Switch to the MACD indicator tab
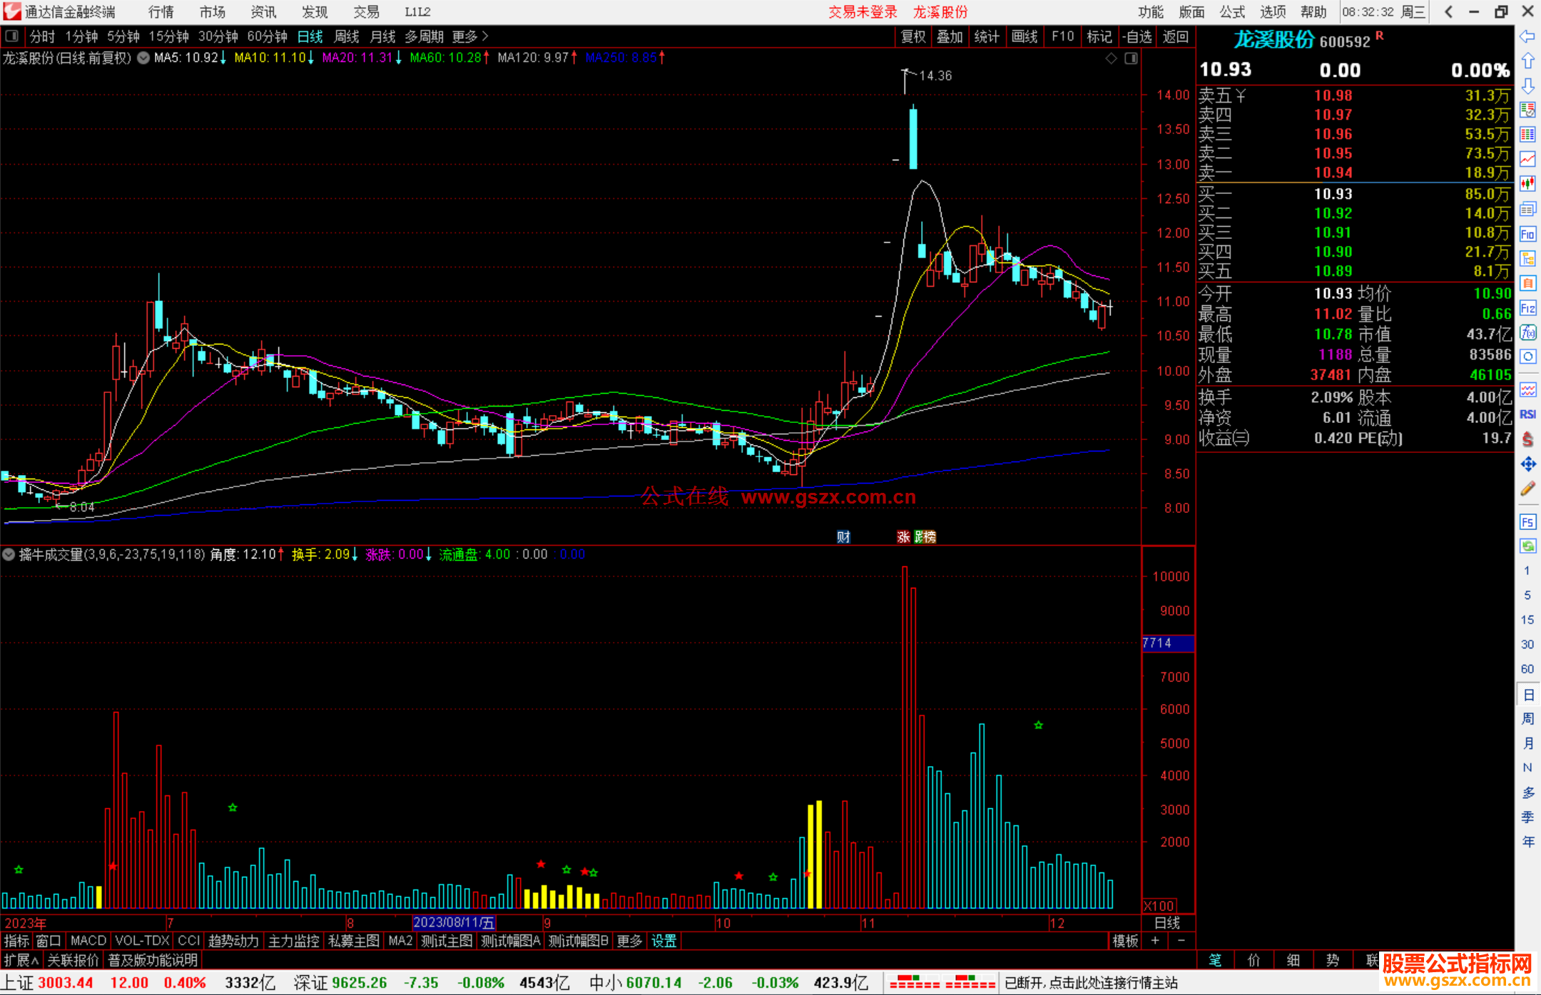 point(88,941)
